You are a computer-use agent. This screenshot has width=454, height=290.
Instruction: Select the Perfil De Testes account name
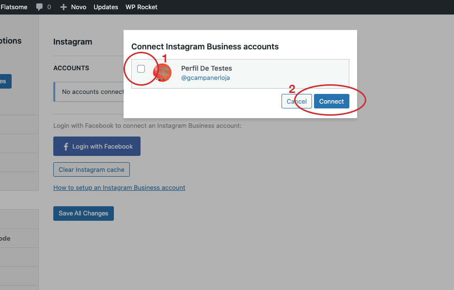206,68
